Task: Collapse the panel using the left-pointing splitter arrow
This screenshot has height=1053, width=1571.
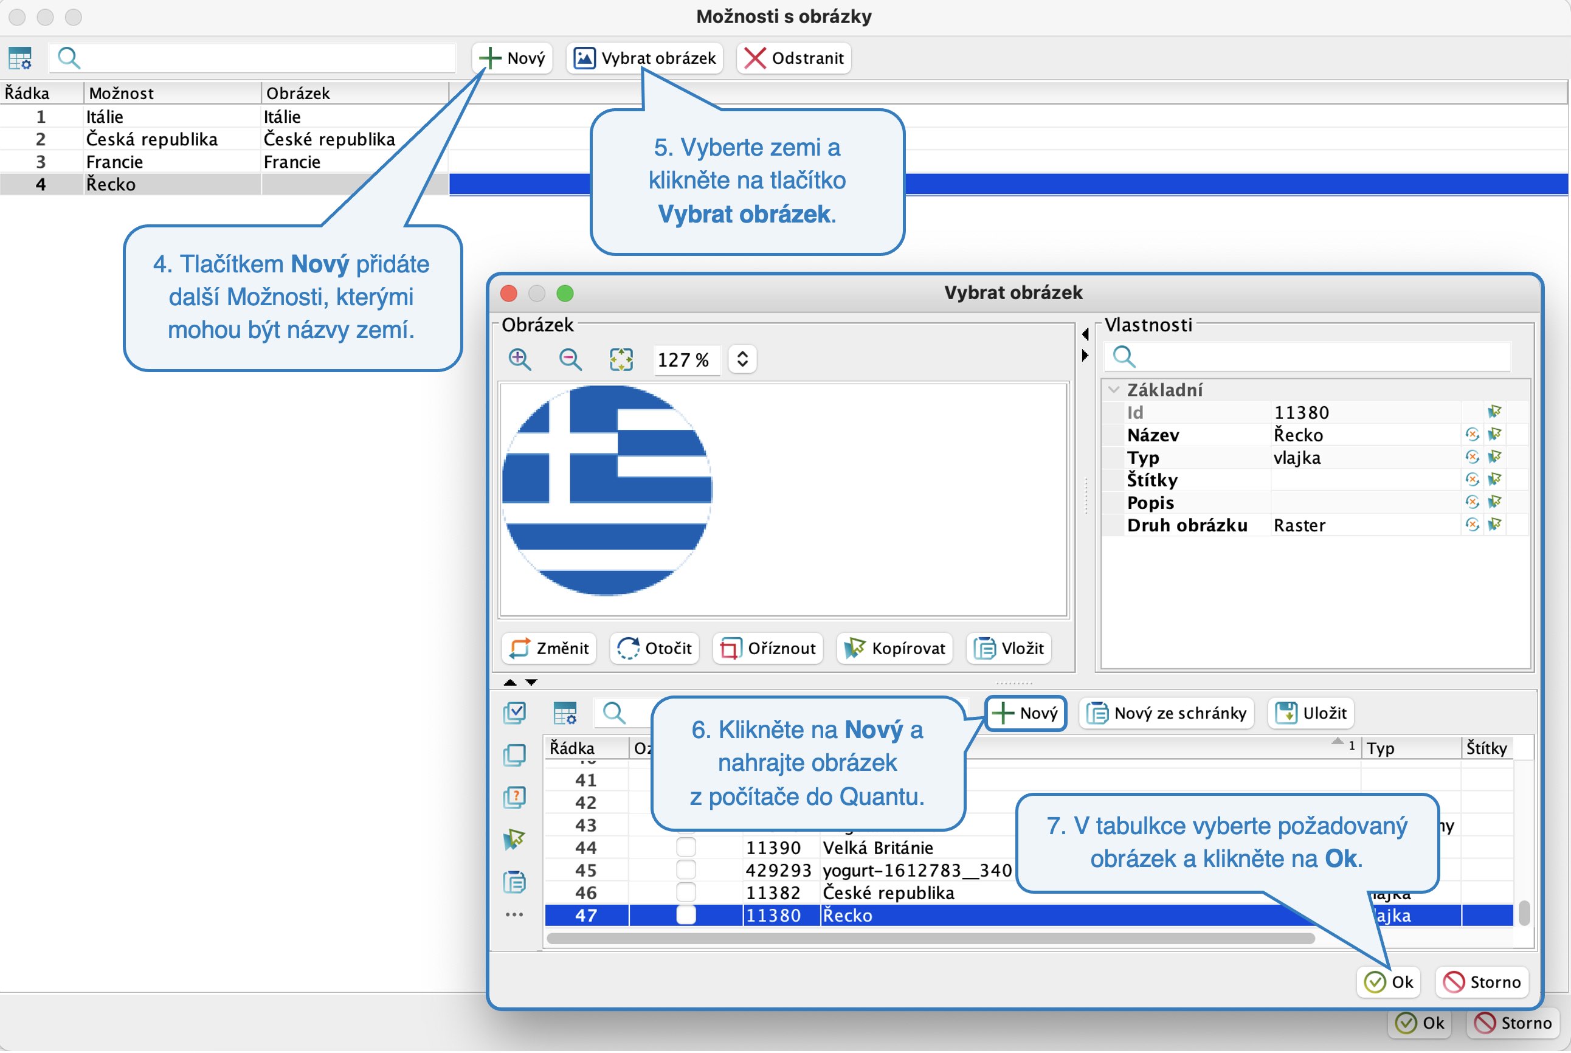Action: [1085, 334]
